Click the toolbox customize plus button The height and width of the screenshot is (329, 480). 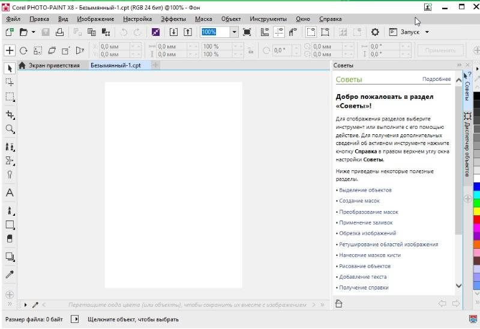point(10,294)
